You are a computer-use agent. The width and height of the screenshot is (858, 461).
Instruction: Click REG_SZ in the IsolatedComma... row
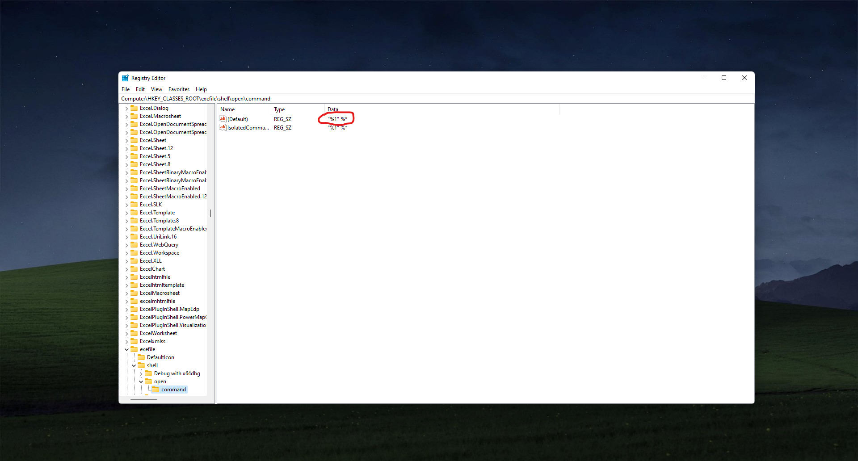(282, 128)
